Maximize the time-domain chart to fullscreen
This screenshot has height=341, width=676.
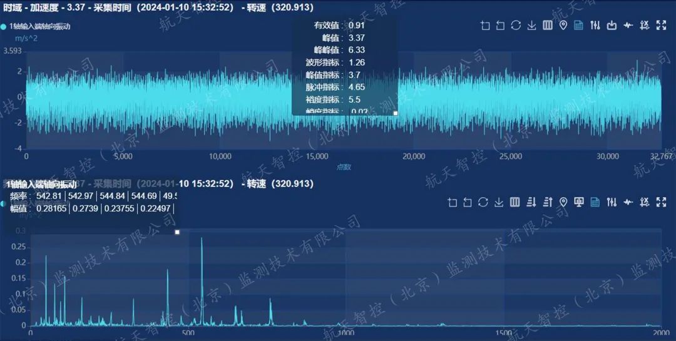pyautogui.click(x=661, y=25)
